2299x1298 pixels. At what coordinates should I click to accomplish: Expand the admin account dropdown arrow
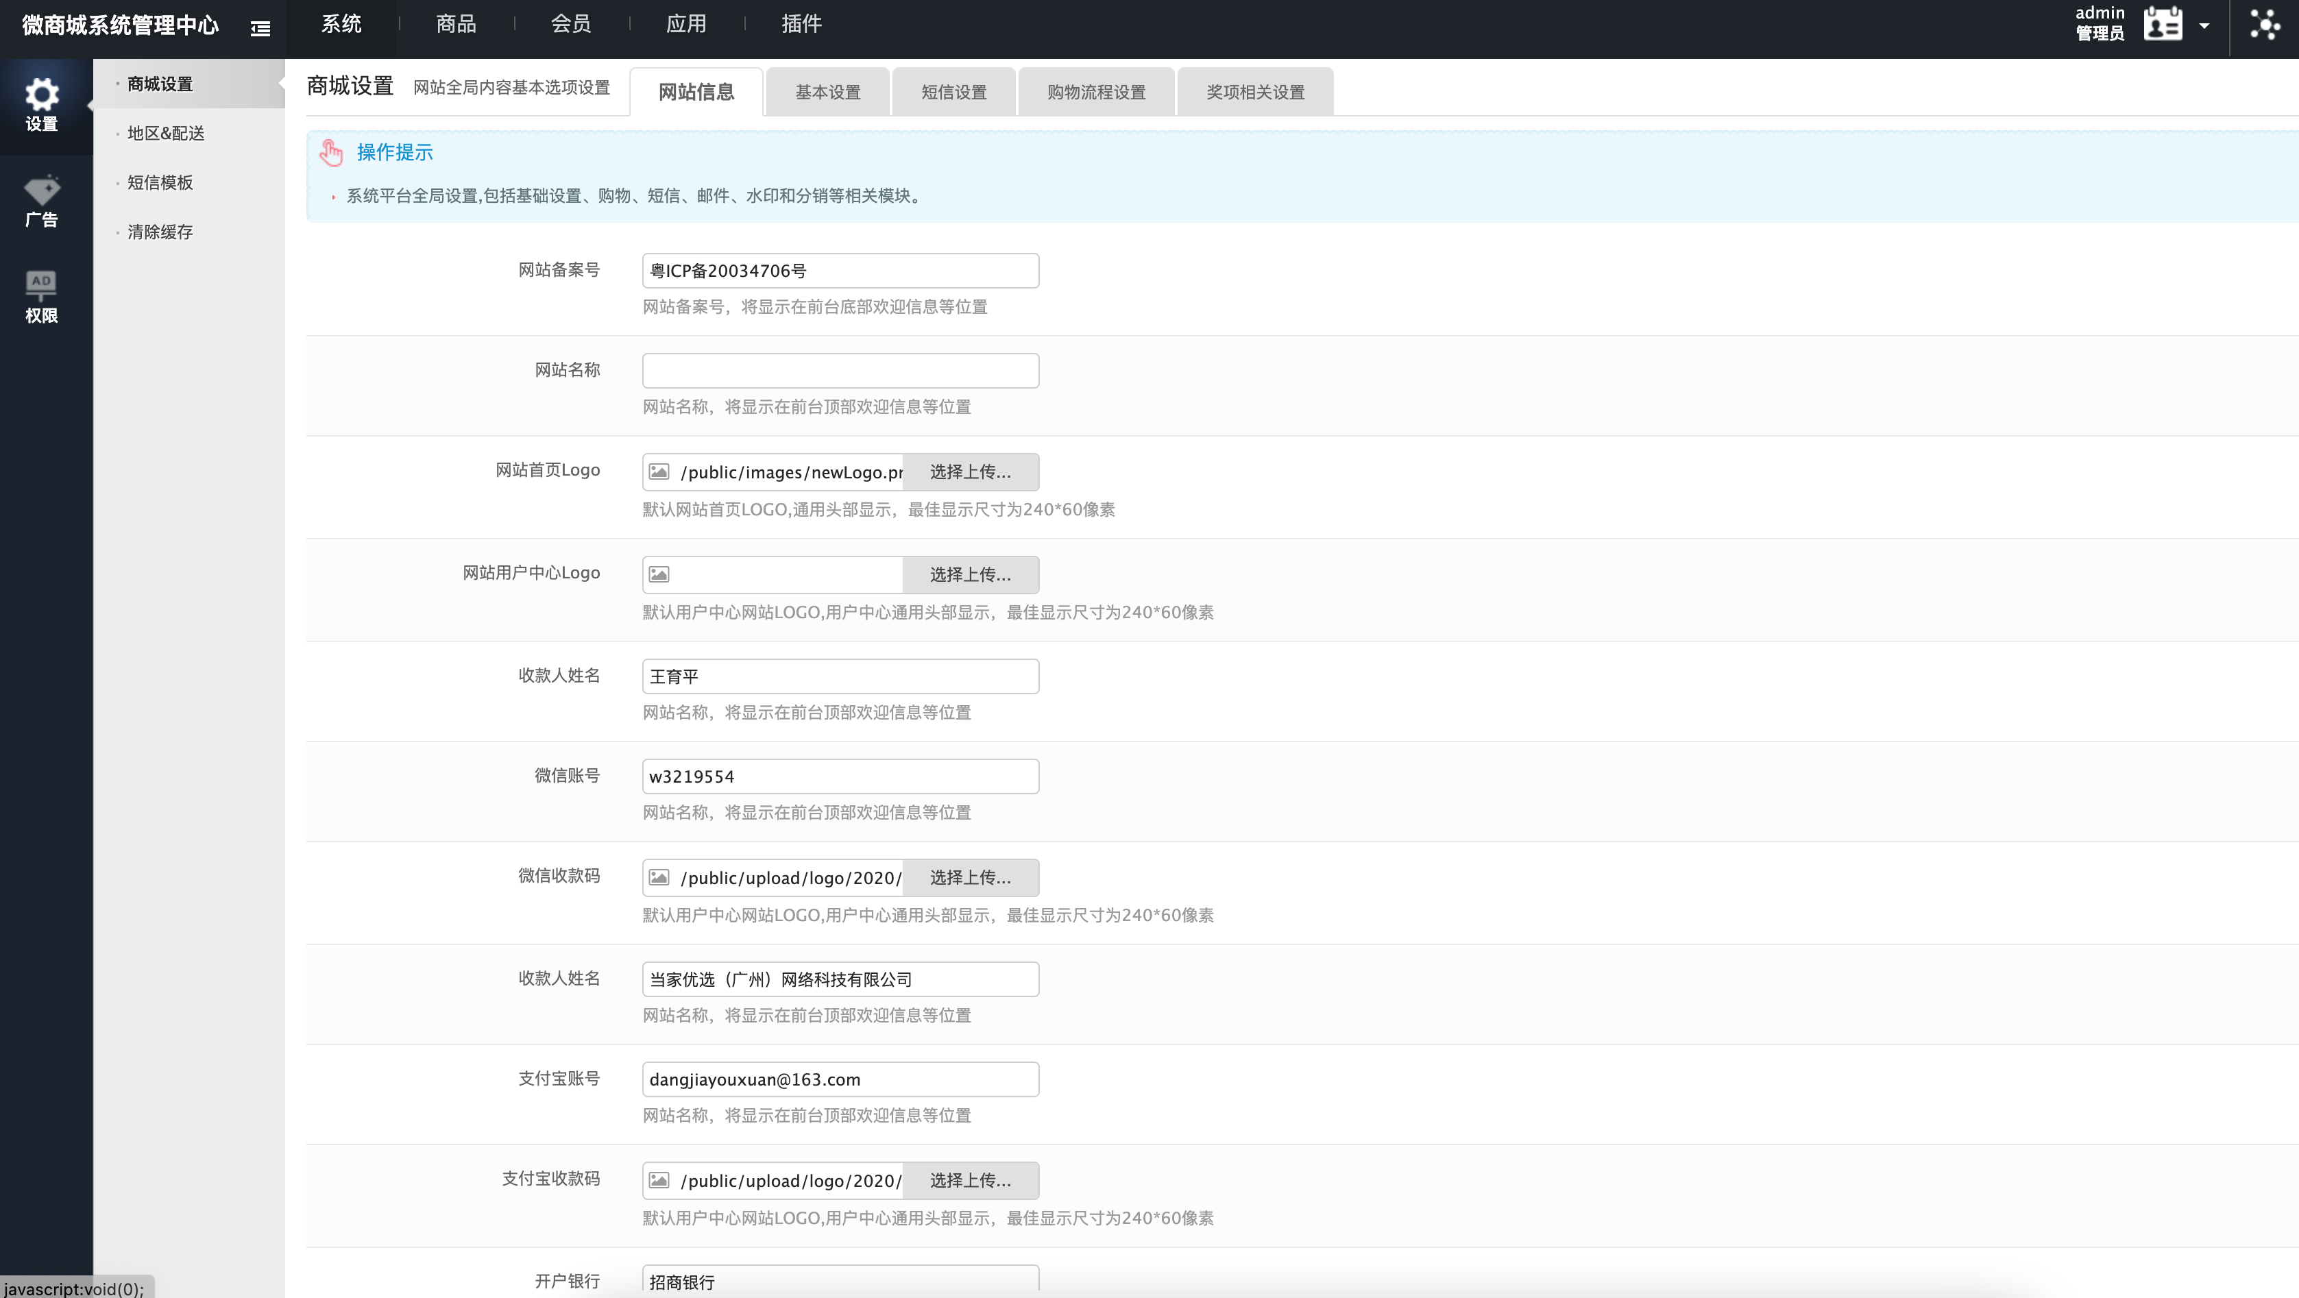coord(2204,26)
